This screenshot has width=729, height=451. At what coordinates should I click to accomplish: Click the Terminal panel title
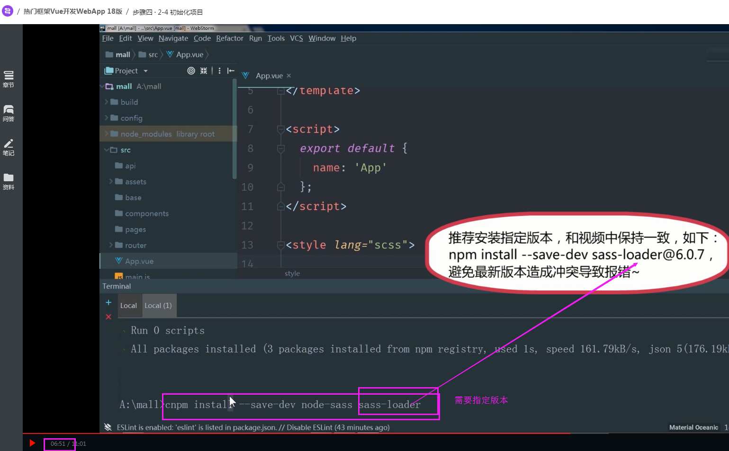(117, 286)
